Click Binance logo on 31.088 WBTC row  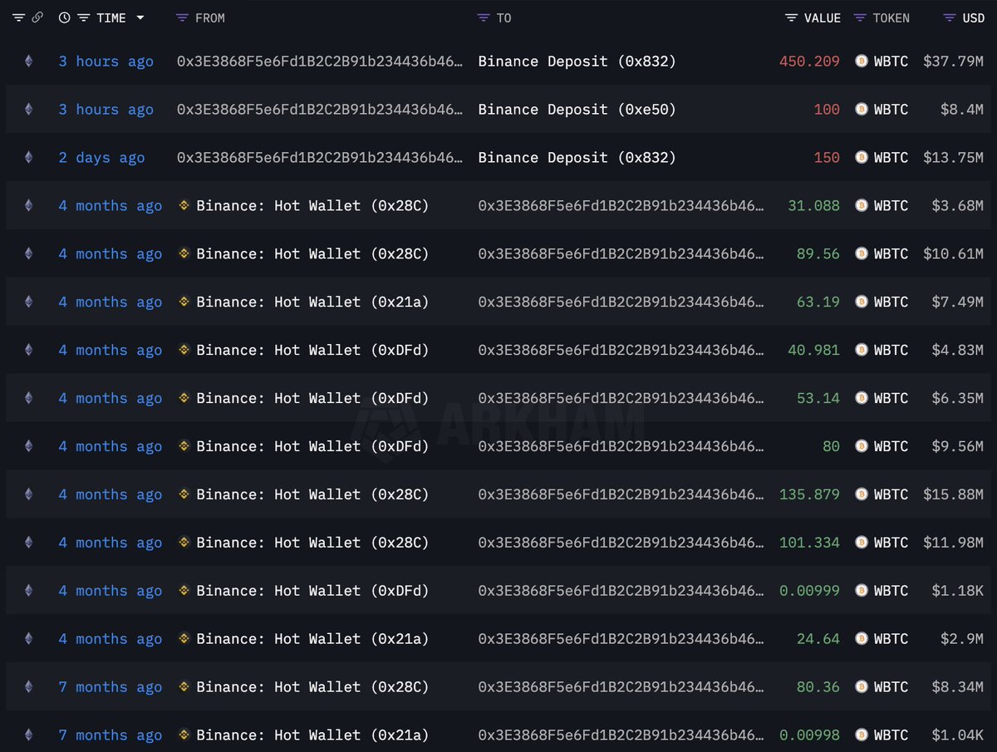click(184, 205)
